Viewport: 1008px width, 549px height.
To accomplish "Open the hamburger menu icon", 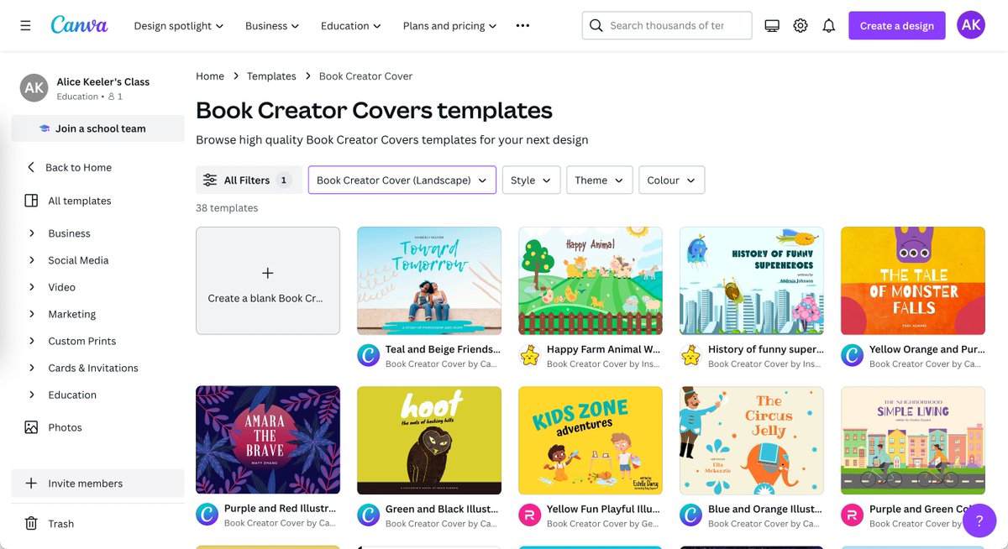I will point(25,25).
